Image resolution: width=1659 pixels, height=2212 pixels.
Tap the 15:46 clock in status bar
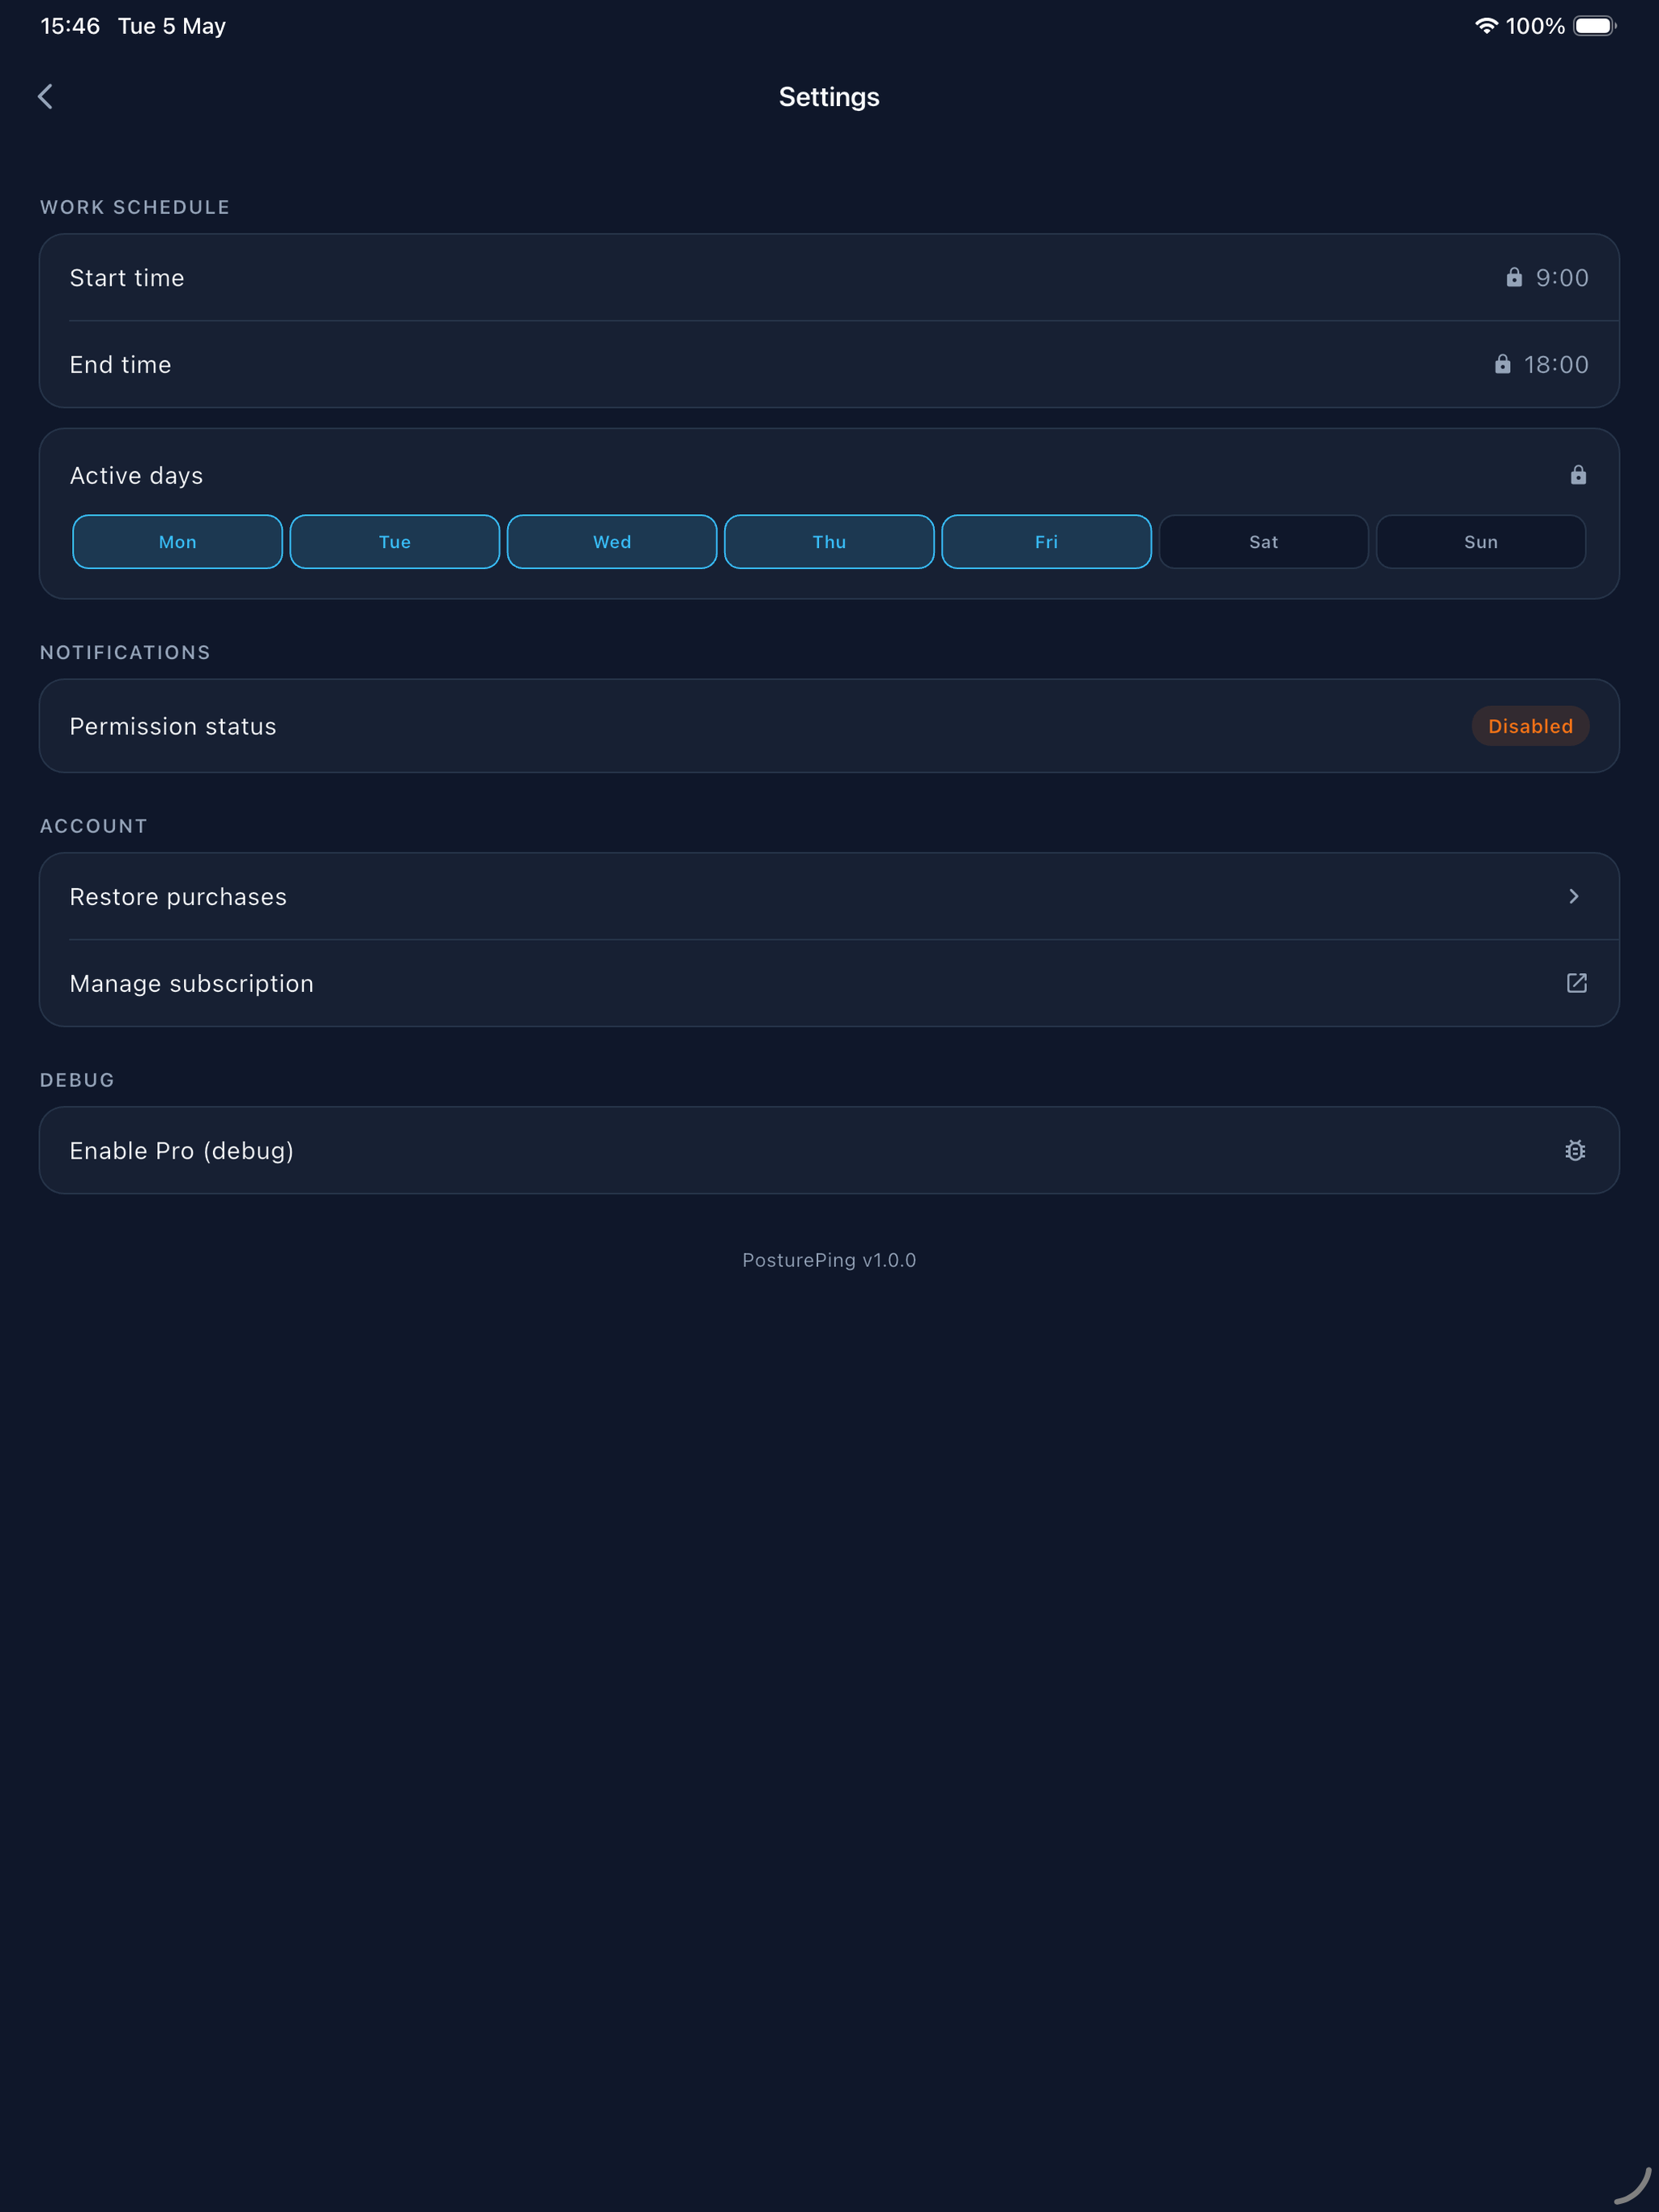pos(70,26)
